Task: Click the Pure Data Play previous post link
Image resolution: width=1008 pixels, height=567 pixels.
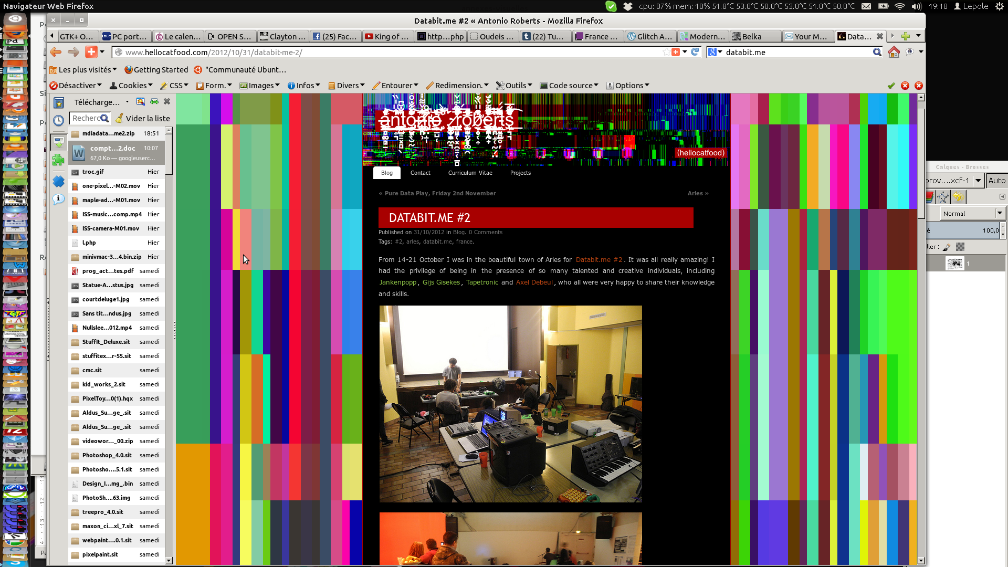Action: tap(440, 193)
